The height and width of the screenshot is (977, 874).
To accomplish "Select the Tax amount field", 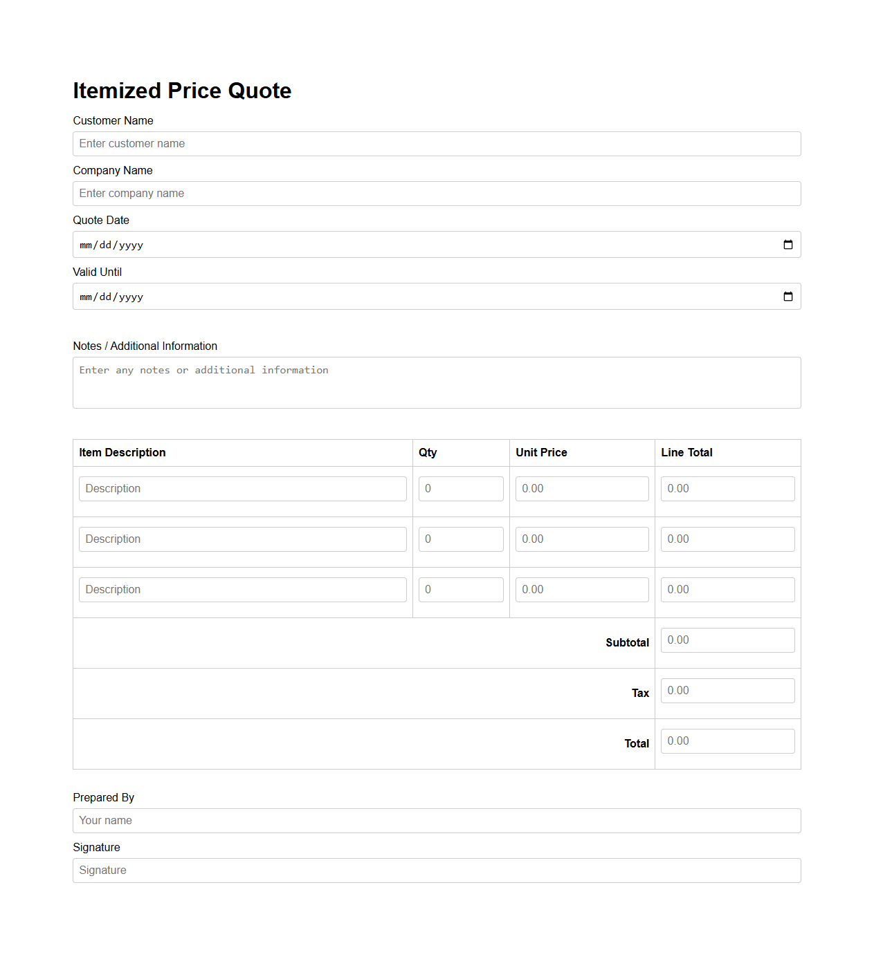I will click(x=727, y=690).
